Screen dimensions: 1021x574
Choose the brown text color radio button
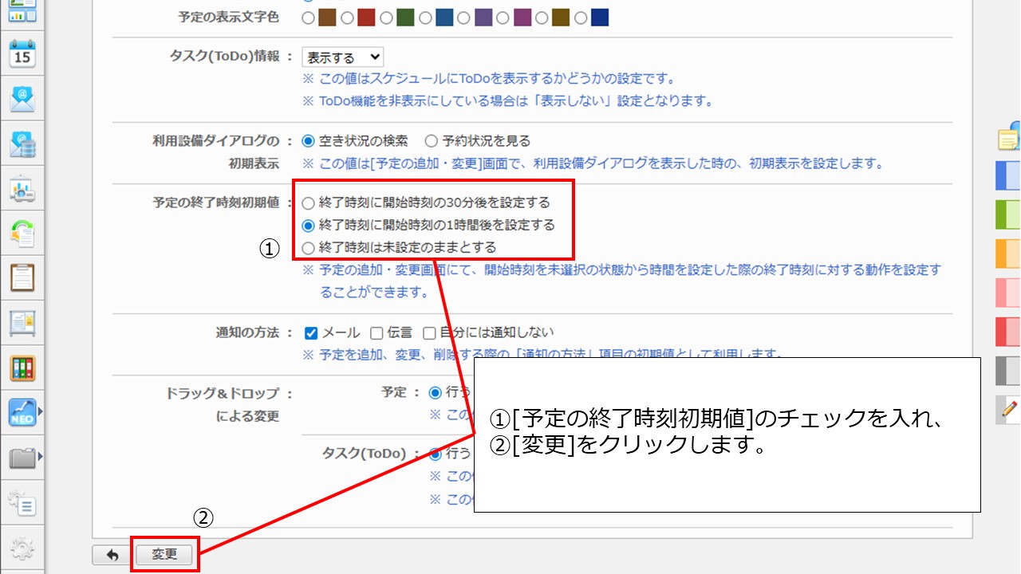(308, 18)
